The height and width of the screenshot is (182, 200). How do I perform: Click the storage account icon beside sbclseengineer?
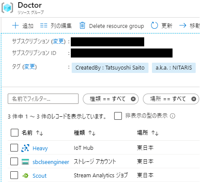25,162
